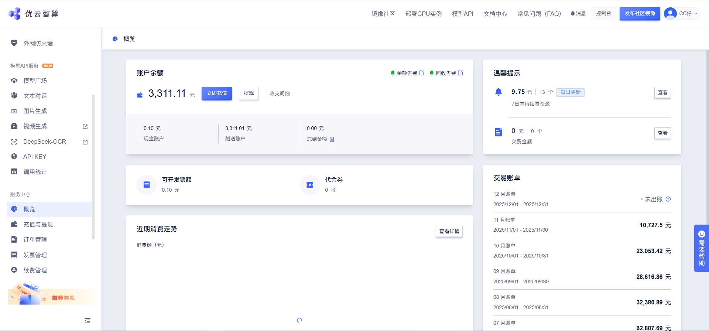The width and height of the screenshot is (709, 331).
Task: Click the 查看详情 button in 近期消费走势
Action: pos(449,231)
